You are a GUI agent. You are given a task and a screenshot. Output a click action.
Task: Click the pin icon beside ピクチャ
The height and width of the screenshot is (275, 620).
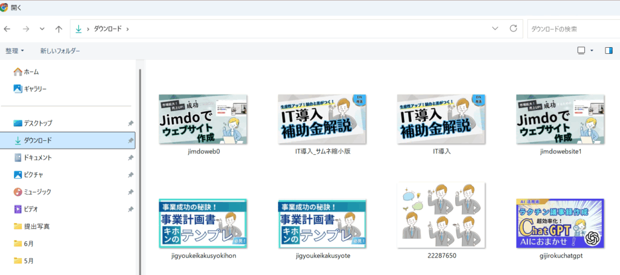131,175
